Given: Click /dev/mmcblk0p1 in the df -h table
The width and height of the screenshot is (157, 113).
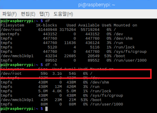Looking at the screenshot, I should (17, 100).
